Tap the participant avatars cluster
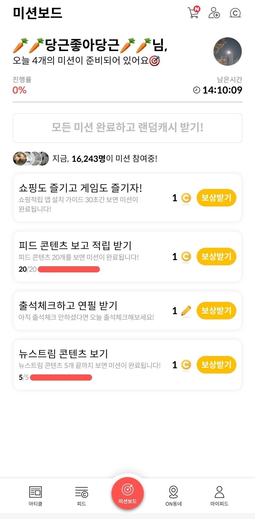The image size is (255, 519). click(31, 159)
